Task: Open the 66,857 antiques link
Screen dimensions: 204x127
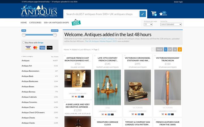Action: click(x=108, y=39)
